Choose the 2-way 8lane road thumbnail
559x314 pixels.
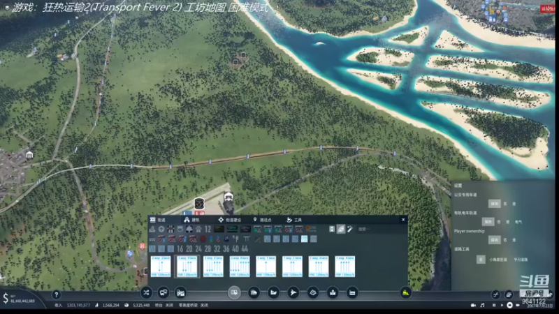click(240, 267)
